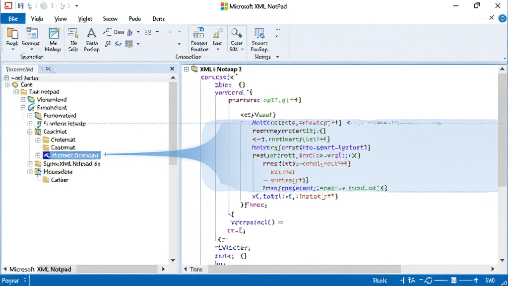The height and width of the screenshot is (286, 508).
Task: Click the zoom out minus in status bar
Action: coord(421,280)
